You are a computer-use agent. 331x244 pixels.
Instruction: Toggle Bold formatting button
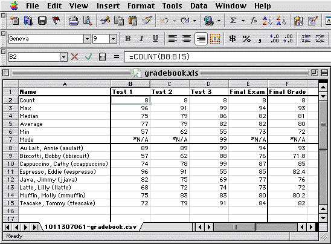click(x=127, y=39)
